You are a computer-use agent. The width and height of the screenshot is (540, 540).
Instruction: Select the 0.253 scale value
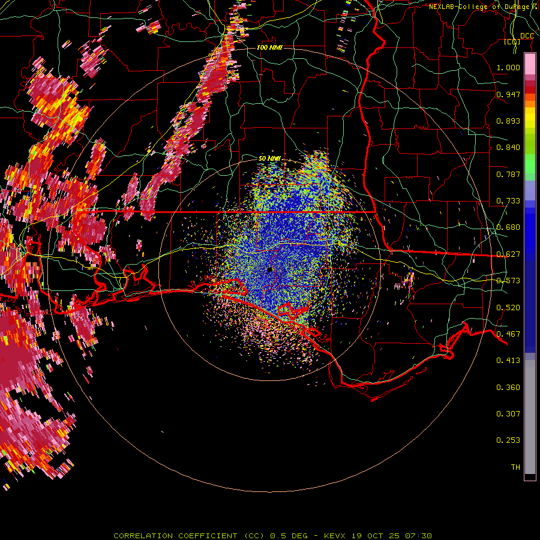tap(508, 440)
